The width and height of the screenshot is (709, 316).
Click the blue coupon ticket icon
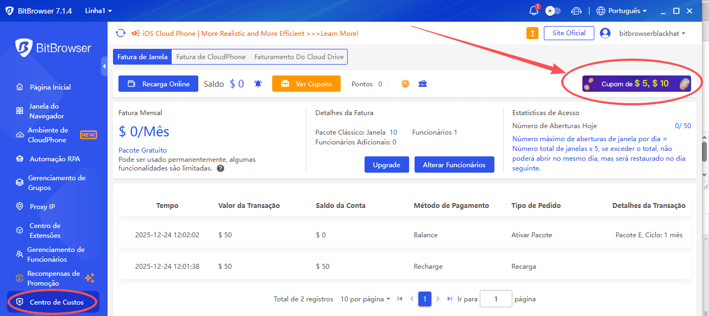click(423, 84)
